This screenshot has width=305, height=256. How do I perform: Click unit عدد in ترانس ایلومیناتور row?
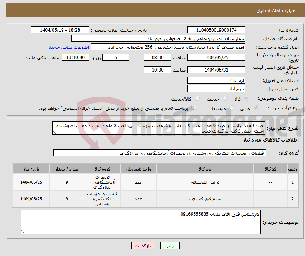139,182
